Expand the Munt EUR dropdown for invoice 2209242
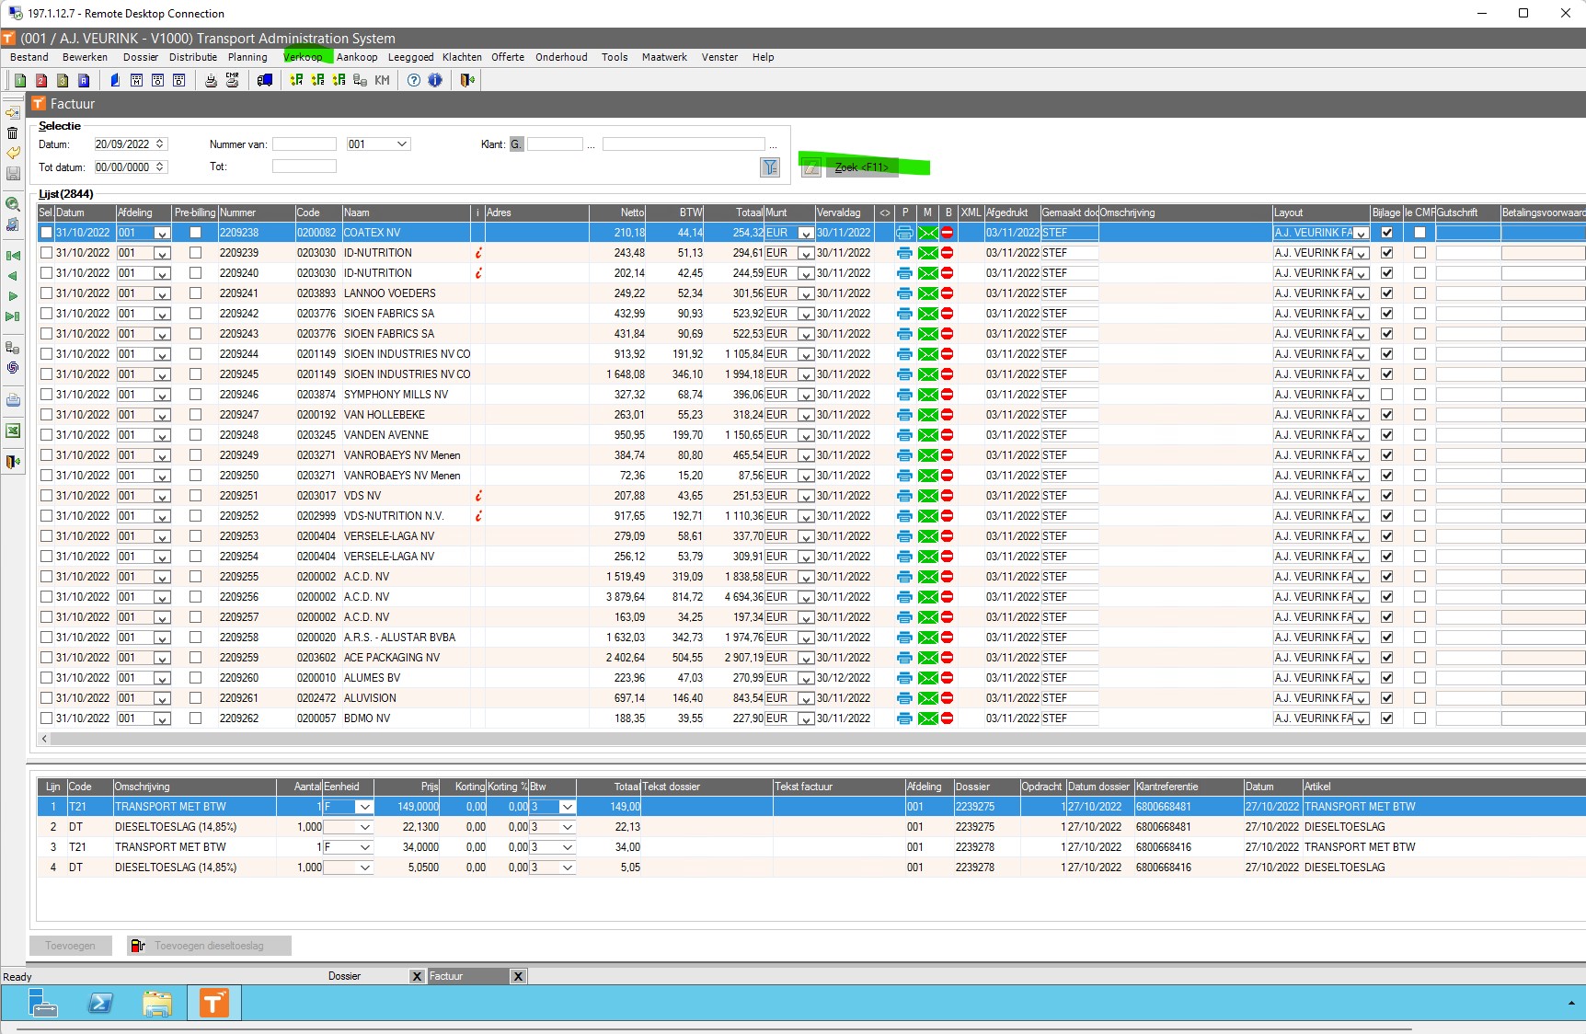 (806, 314)
